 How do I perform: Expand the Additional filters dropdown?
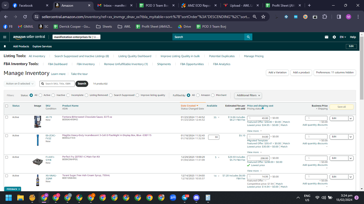pyautogui.click(x=248, y=95)
